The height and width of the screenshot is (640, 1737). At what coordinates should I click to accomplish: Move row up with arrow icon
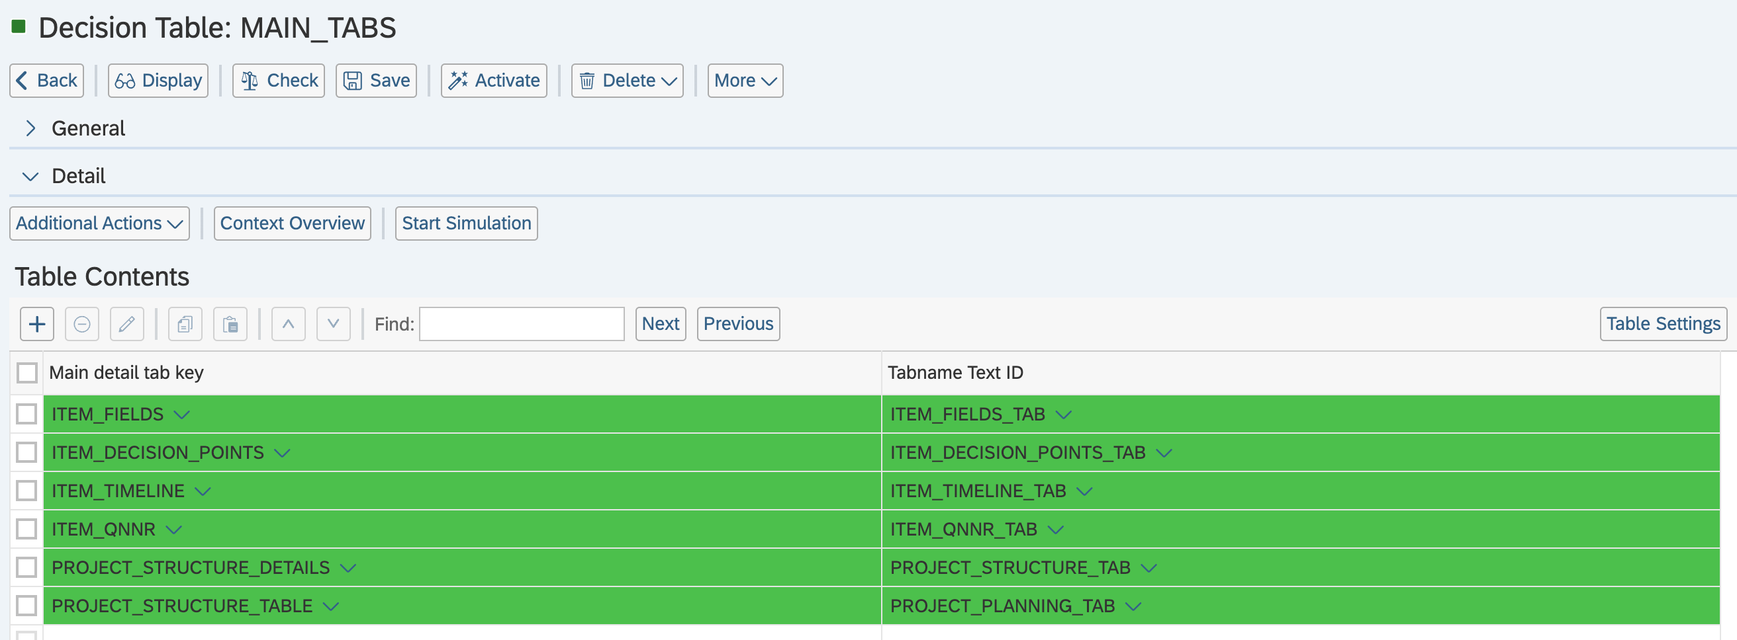(289, 324)
